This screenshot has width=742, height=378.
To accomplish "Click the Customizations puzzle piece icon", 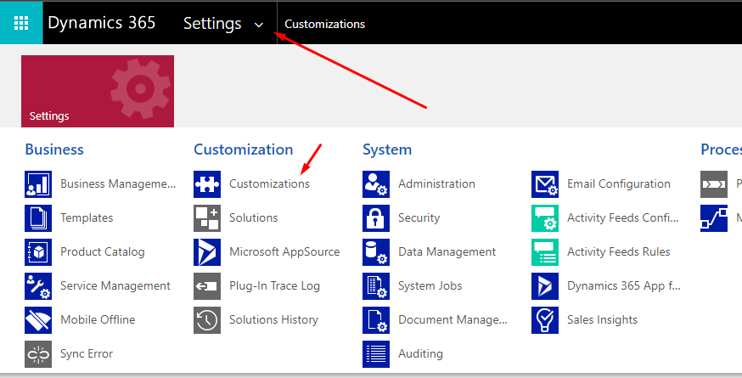I will point(207,183).
